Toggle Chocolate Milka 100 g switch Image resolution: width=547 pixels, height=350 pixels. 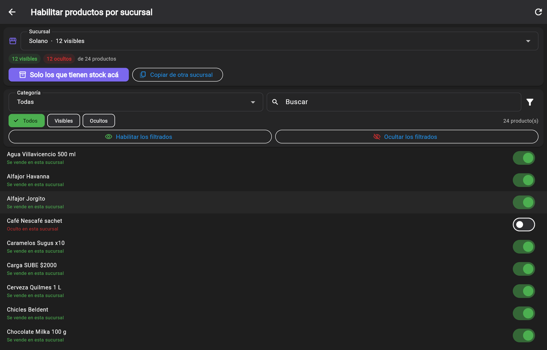(524, 336)
